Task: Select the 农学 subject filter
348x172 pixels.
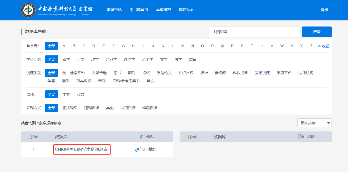Action: pos(66,59)
